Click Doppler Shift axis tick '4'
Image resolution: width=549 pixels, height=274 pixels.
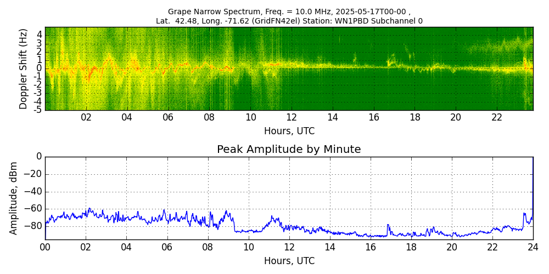pyautogui.click(x=40, y=35)
